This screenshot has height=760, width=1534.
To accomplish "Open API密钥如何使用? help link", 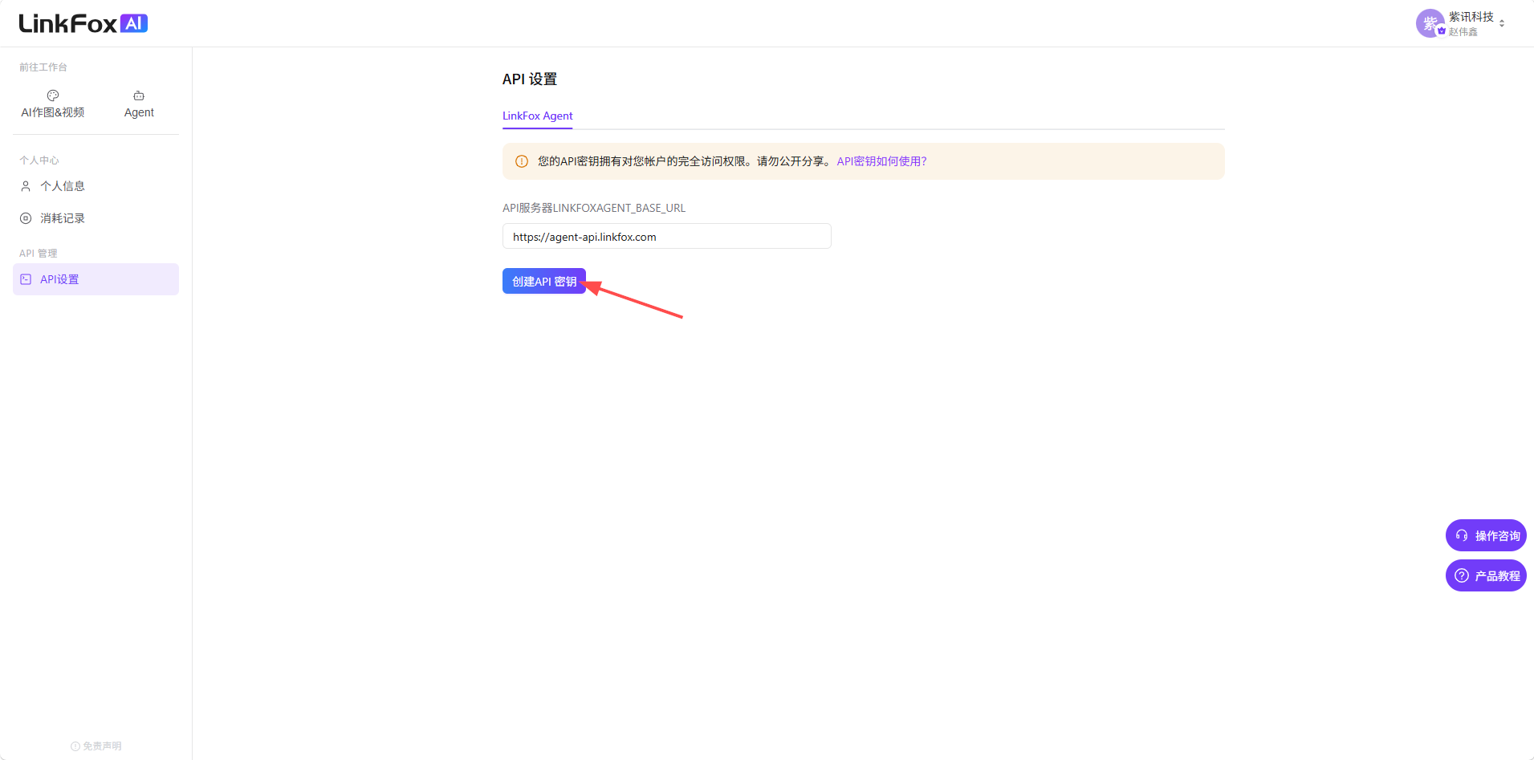I will point(881,161).
